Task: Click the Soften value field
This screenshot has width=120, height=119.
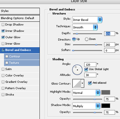Action: (110, 50)
